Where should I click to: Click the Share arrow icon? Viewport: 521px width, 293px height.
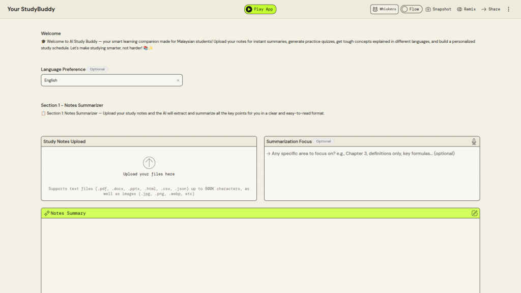point(484,9)
